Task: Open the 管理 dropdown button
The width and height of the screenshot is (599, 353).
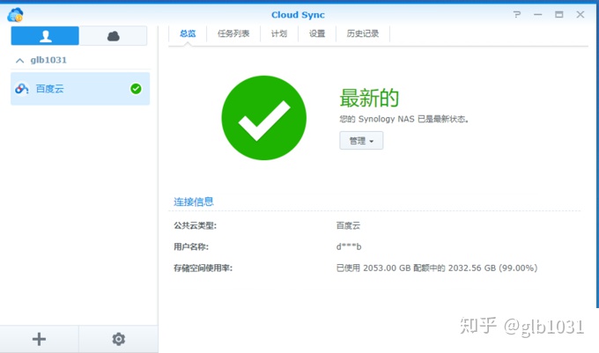Action: 361,141
